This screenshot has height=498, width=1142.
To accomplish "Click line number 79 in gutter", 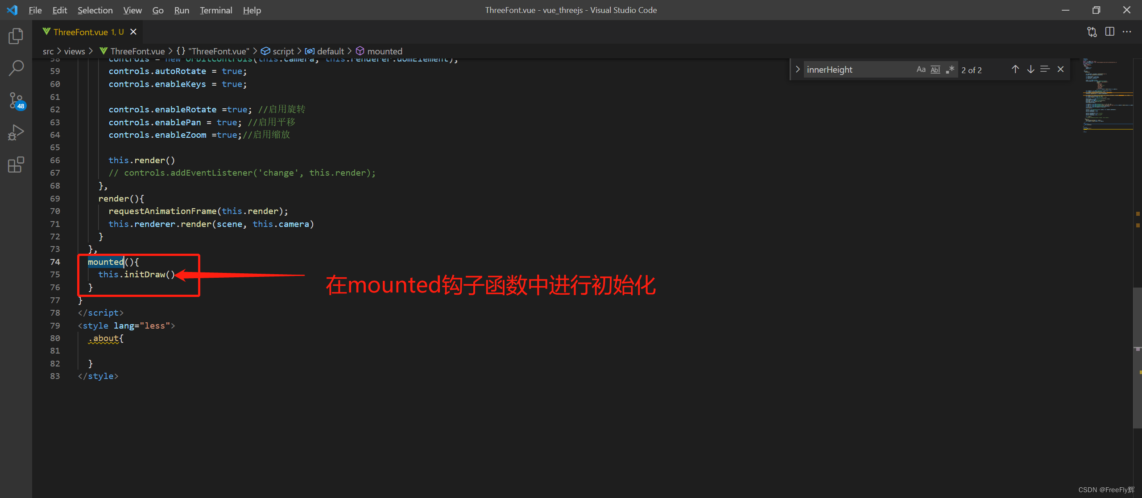I will pyautogui.click(x=55, y=325).
